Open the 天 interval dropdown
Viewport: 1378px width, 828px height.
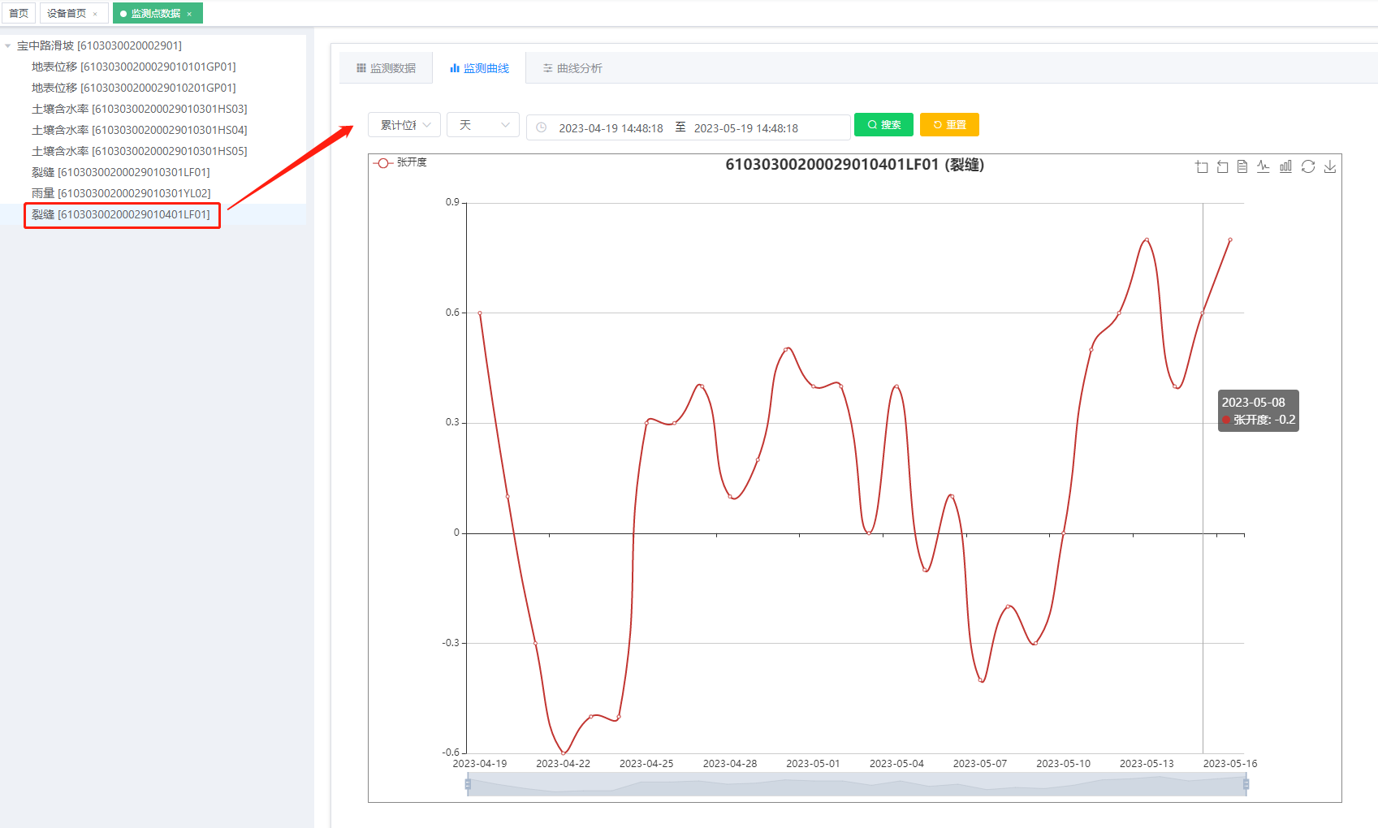point(483,125)
